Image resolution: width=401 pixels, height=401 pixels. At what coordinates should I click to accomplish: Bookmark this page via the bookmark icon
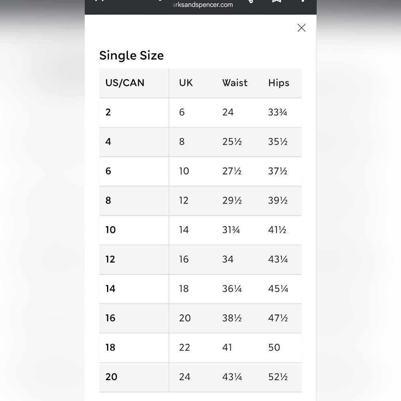coord(276,1)
